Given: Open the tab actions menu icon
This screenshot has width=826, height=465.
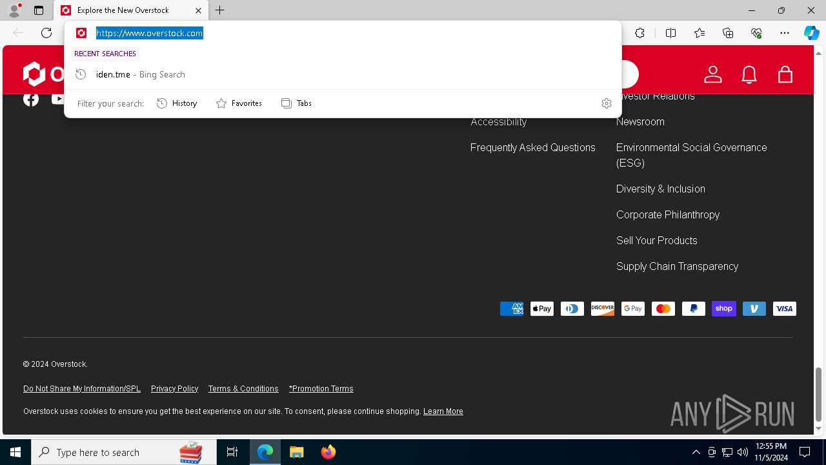Looking at the screenshot, I should coord(39,10).
